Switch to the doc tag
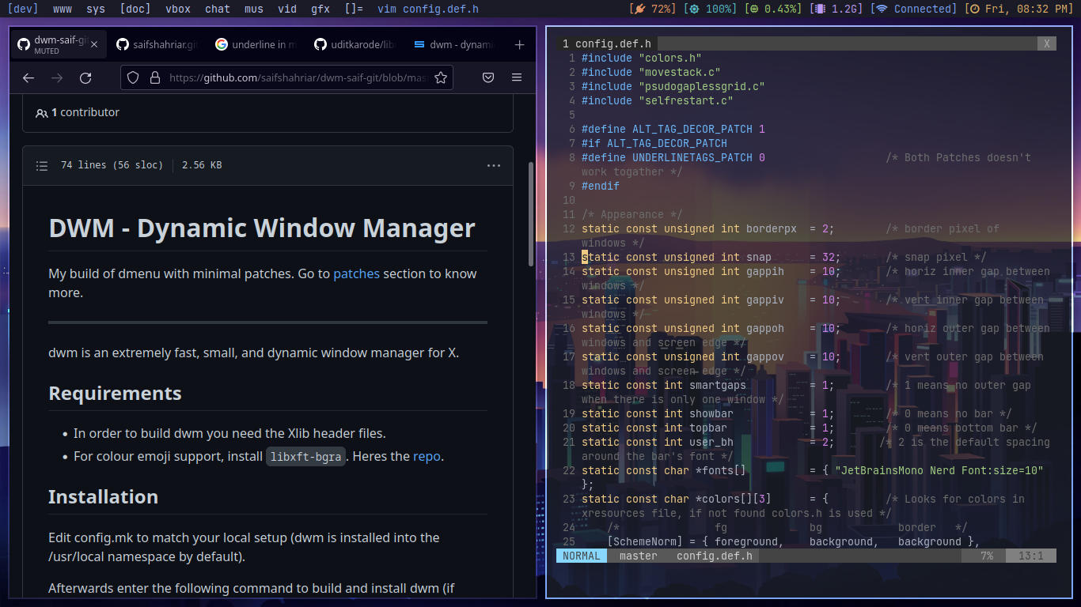The width and height of the screenshot is (1081, 607). tap(135, 9)
